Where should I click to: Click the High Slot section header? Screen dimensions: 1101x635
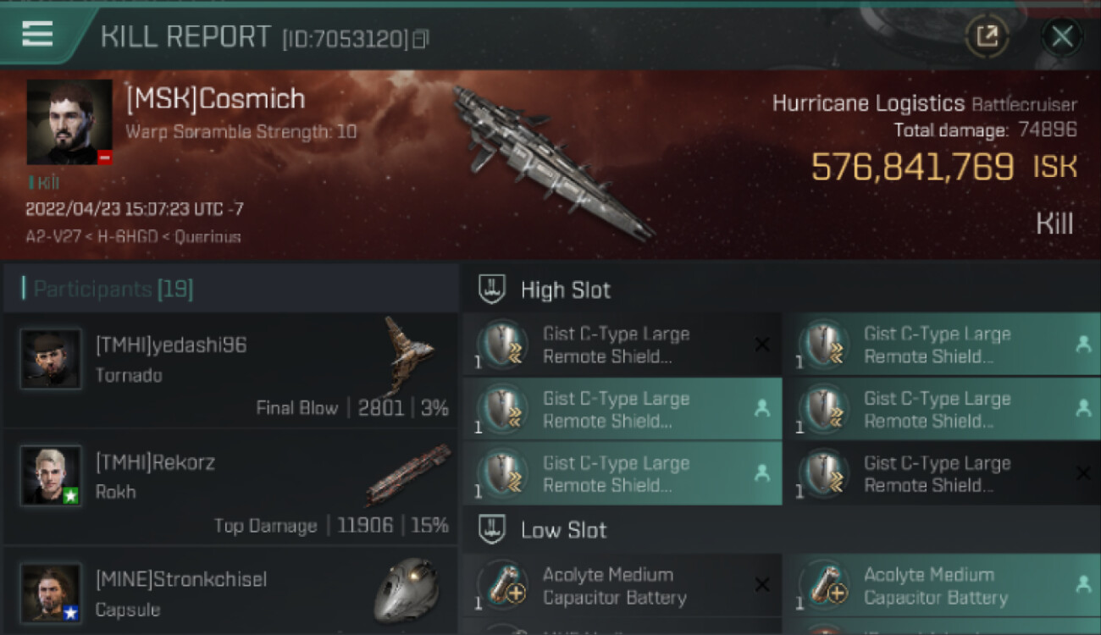point(565,290)
